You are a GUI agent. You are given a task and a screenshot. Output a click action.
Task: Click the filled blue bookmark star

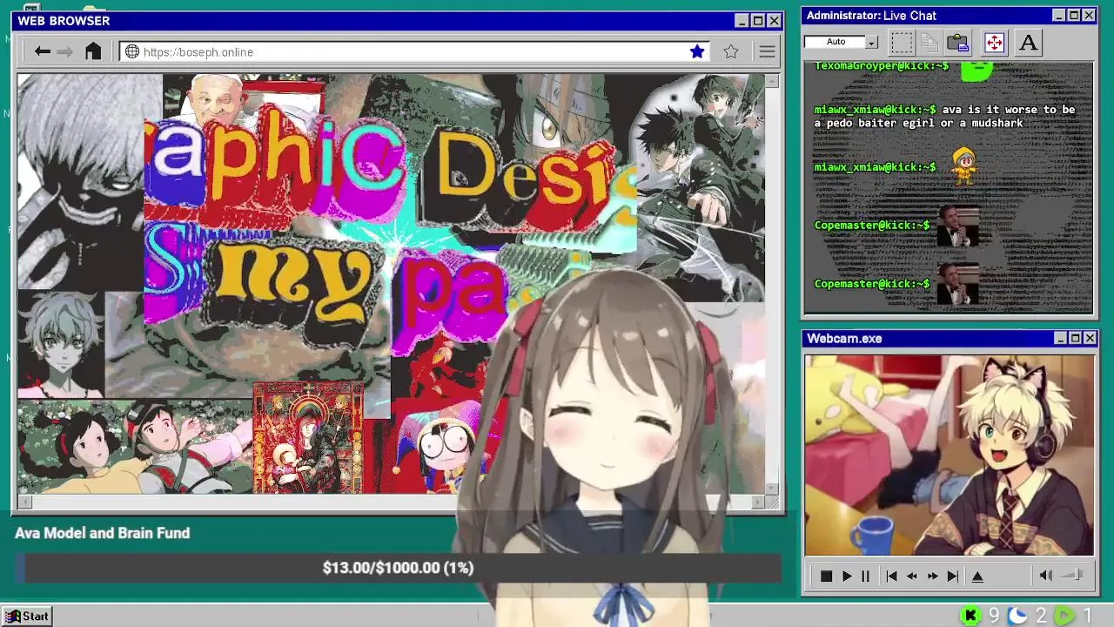pos(697,51)
